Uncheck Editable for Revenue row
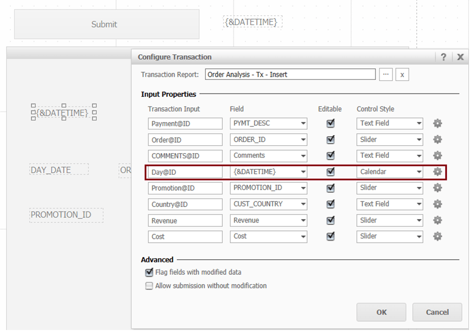This screenshot has height=332, width=472. [331, 220]
